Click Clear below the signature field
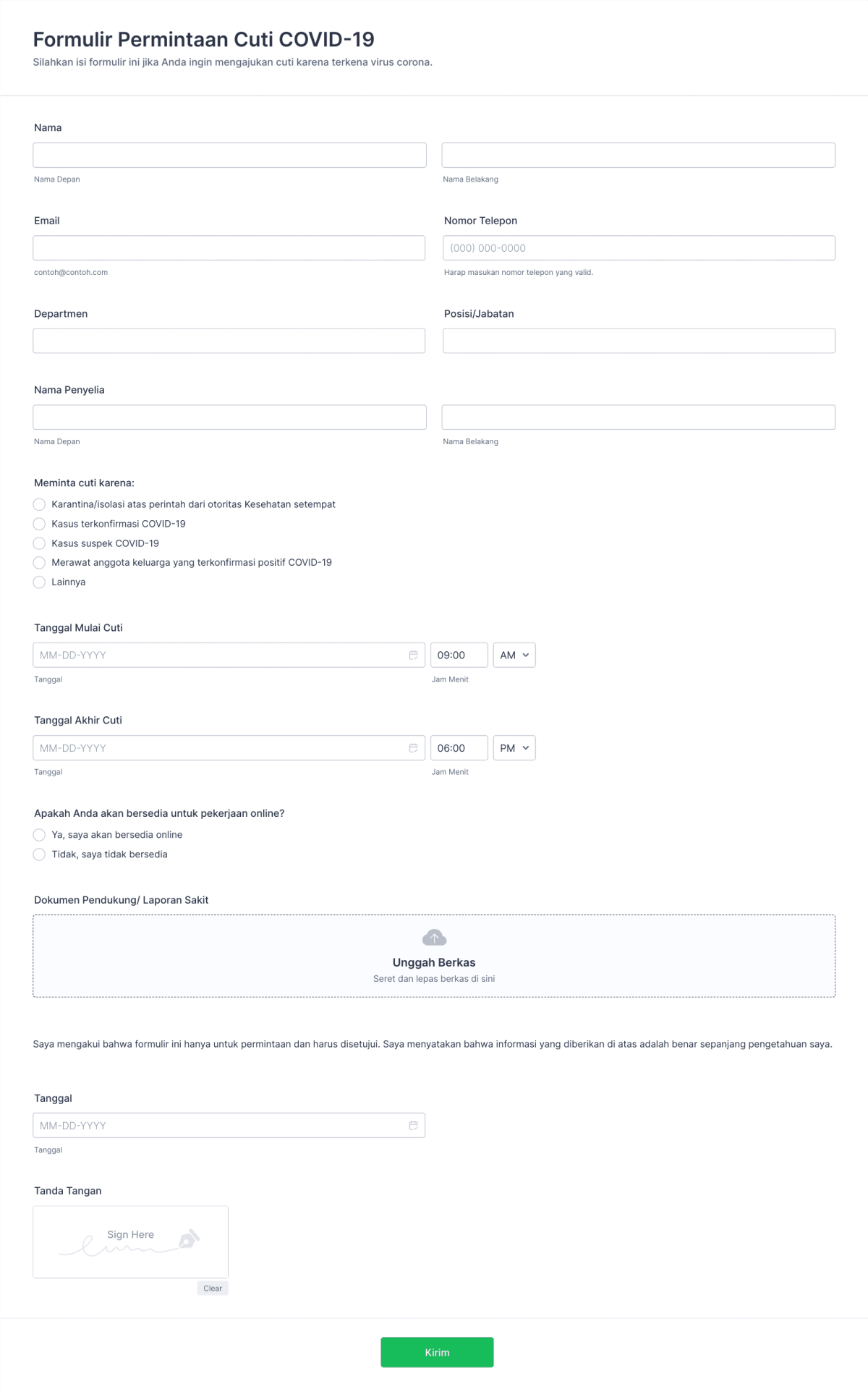This screenshot has width=868, height=1392. (213, 1288)
